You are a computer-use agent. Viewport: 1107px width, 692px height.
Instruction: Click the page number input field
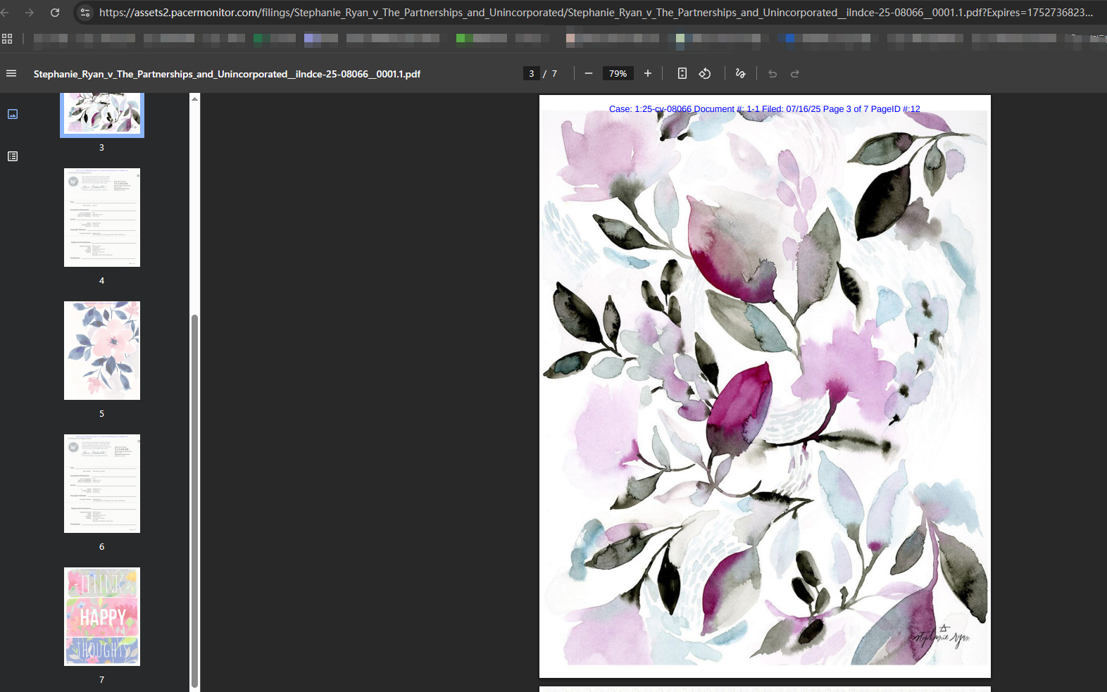coord(532,73)
